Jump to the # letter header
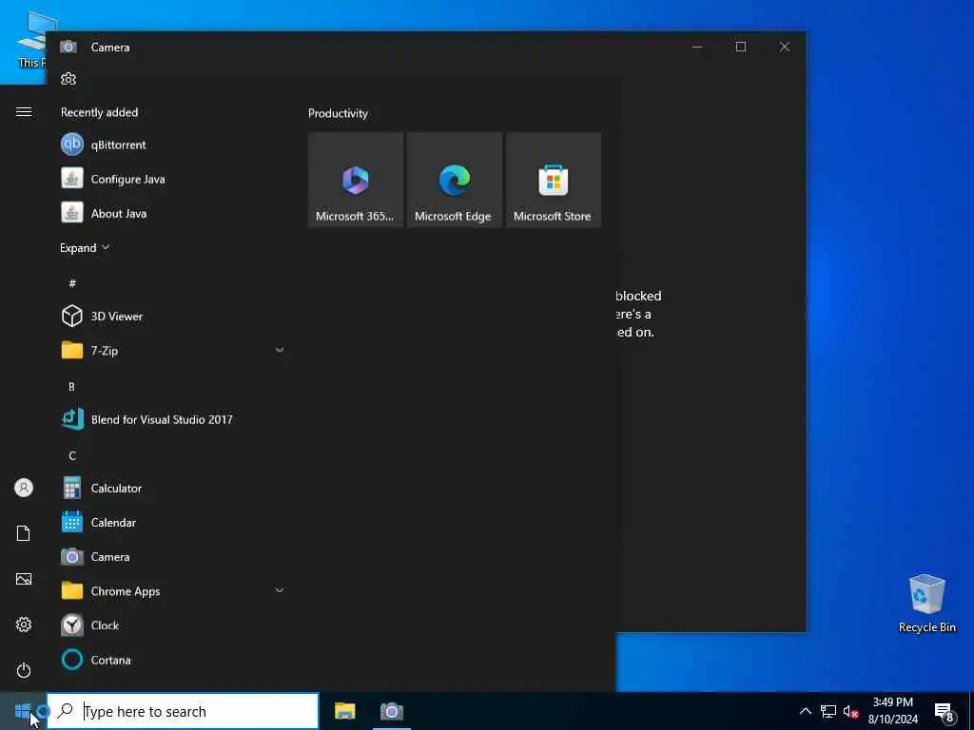The height and width of the screenshot is (730, 974). pos(72,283)
